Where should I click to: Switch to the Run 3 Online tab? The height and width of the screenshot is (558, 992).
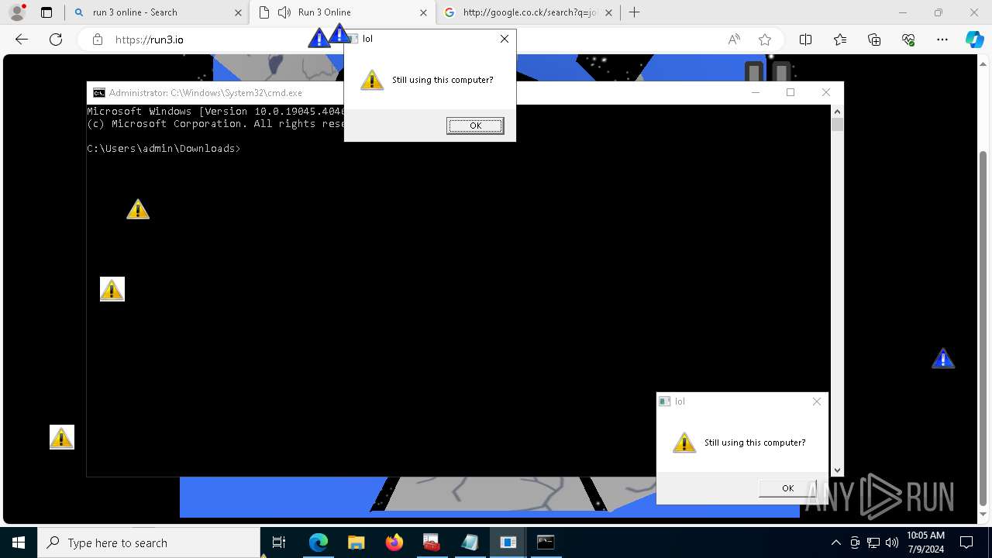342,12
